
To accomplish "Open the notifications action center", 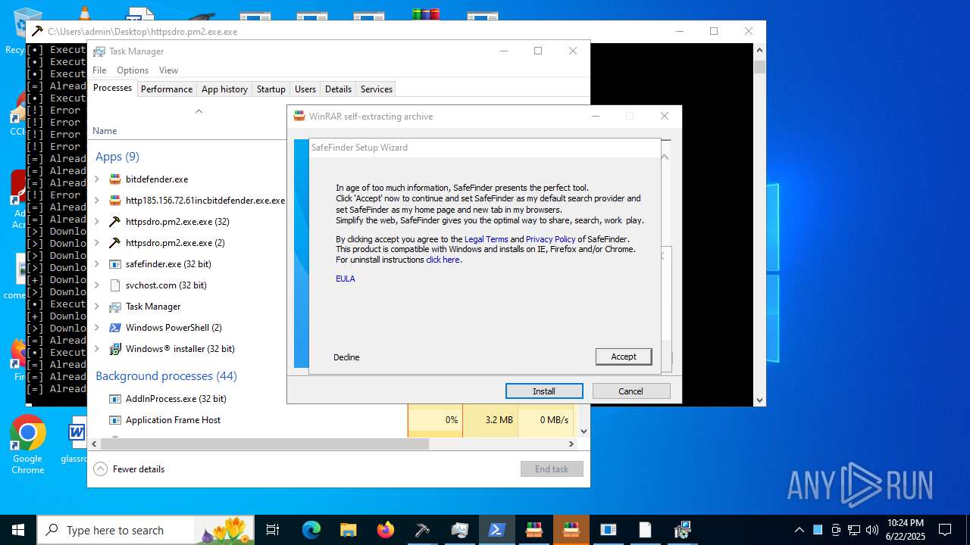I will 945,530.
